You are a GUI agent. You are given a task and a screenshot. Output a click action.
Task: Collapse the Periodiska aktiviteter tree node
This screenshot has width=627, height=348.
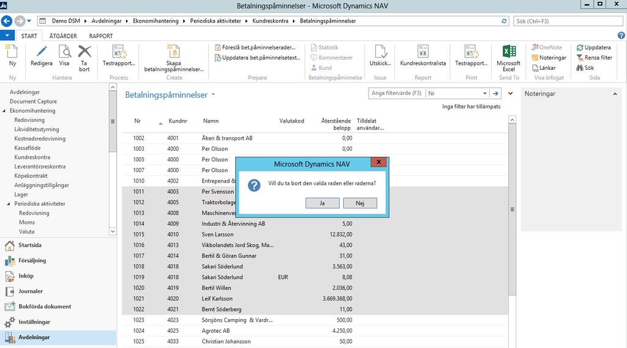(9, 204)
